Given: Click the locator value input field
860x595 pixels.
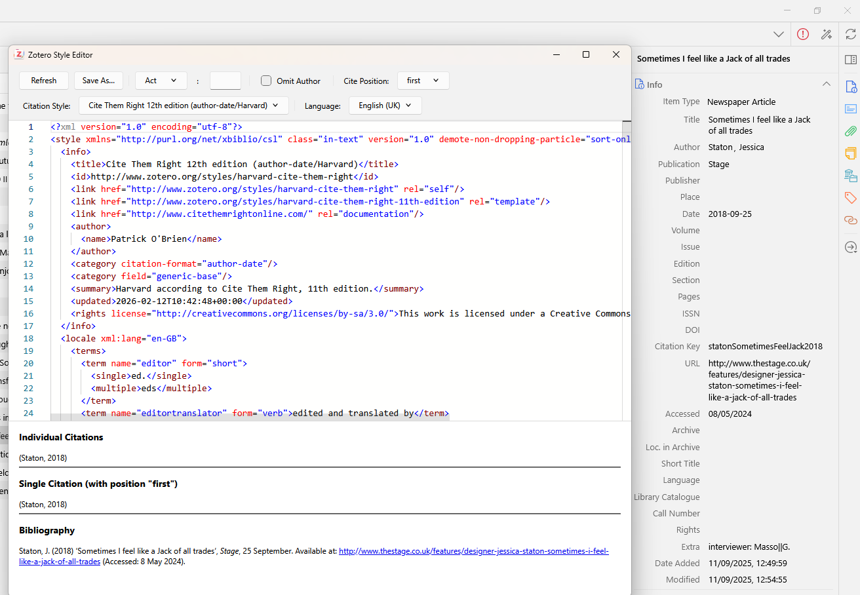Looking at the screenshot, I should (225, 81).
